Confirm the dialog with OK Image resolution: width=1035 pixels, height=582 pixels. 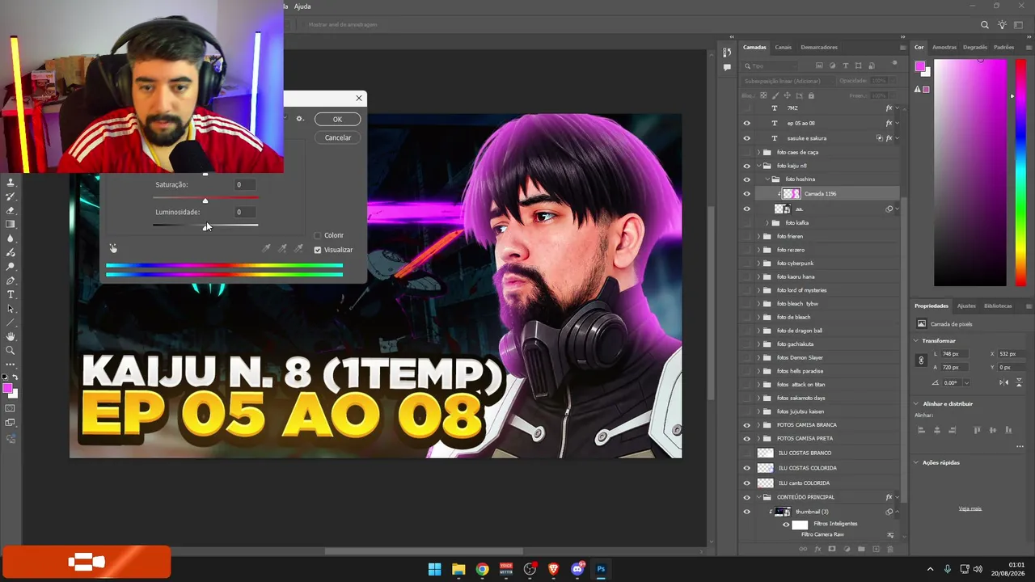coord(337,119)
